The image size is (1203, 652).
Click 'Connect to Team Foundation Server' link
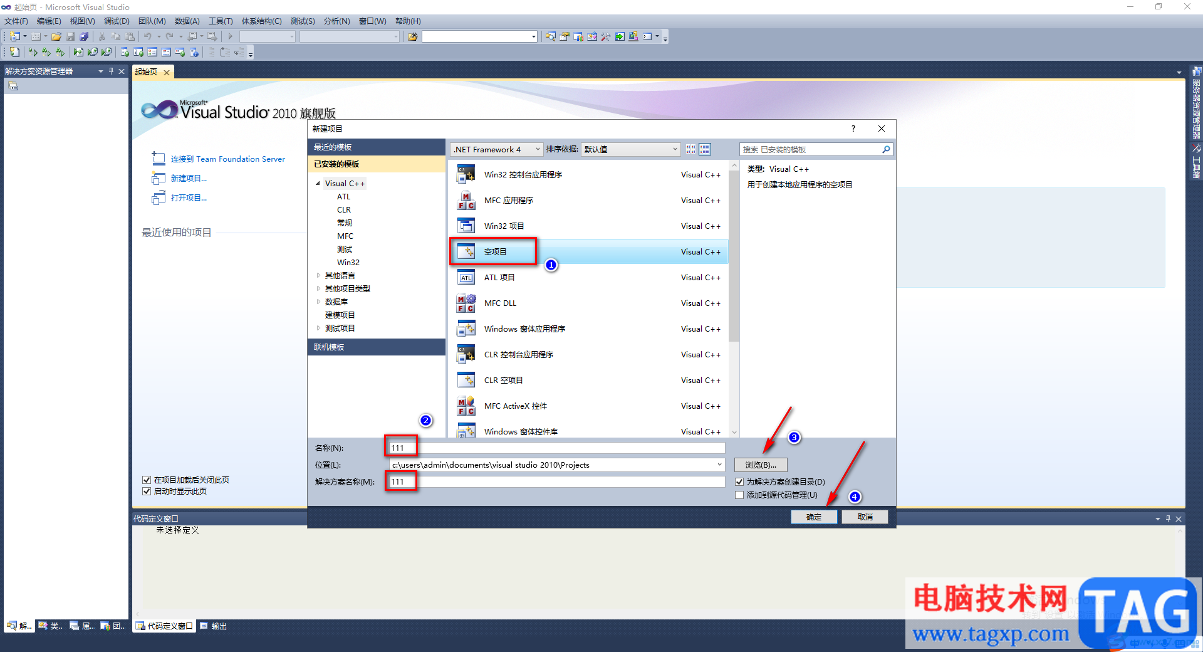(228, 159)
